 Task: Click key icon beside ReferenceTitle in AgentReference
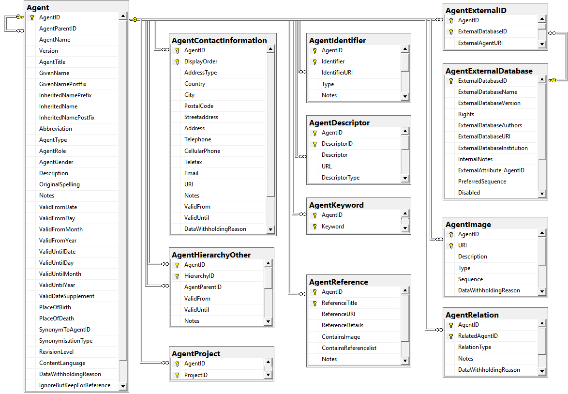click(x=315, y=303)
